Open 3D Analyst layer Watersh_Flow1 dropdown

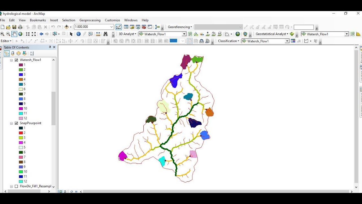click(x=184, y=34)
